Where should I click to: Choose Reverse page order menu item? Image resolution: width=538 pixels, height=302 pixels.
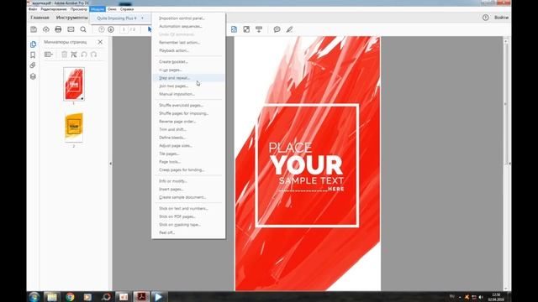coord(188,122)
